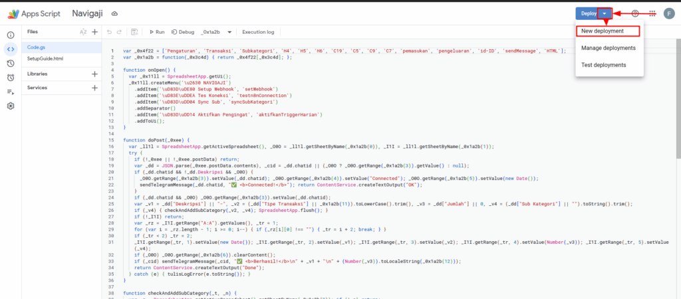Image resolution: width=681 pixels, height=299 pixels.
Task: Click the redo arrow in toolbar
Action: point(120,32)
